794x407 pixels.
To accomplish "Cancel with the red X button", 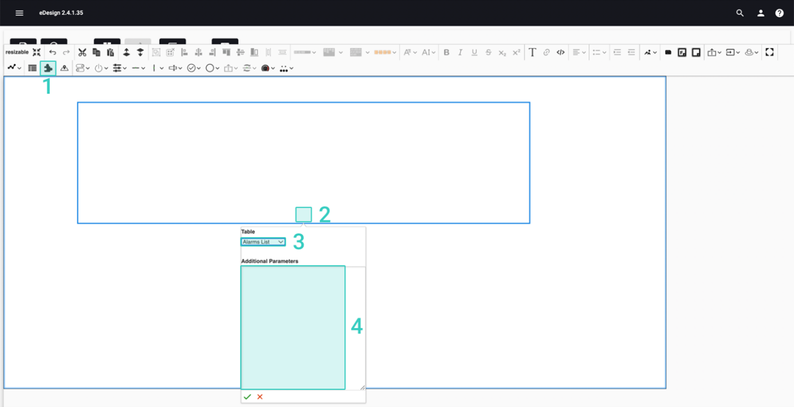I will (260, 397).
